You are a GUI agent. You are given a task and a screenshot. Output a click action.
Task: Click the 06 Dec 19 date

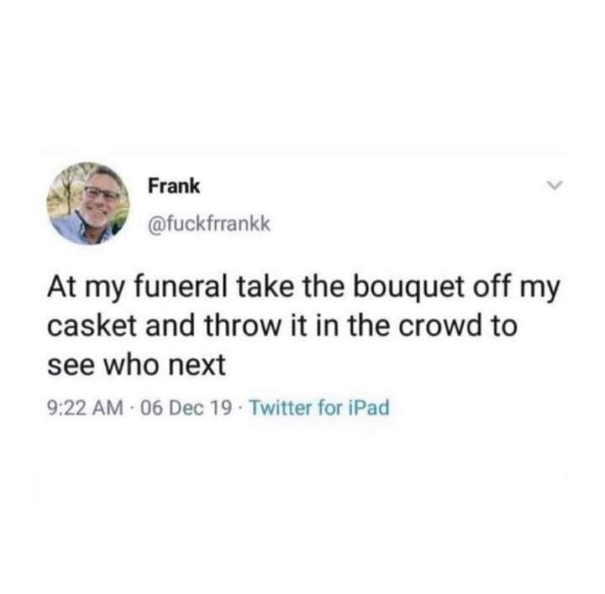tap(187, 408)
